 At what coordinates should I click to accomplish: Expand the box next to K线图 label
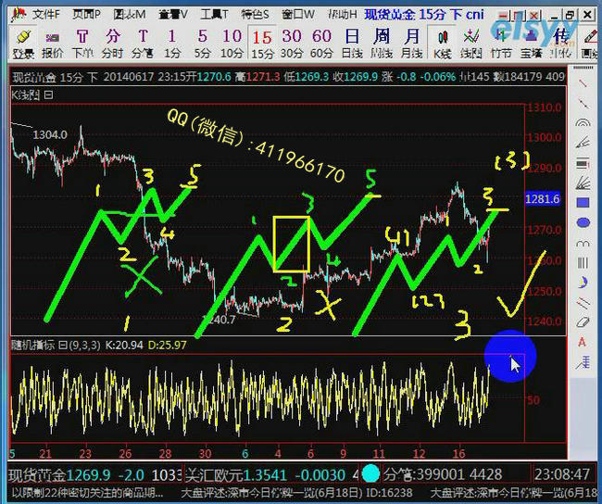click(48, 94)
